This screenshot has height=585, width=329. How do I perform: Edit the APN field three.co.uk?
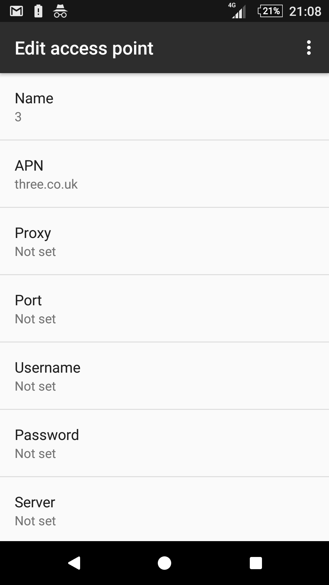point(164,174)
